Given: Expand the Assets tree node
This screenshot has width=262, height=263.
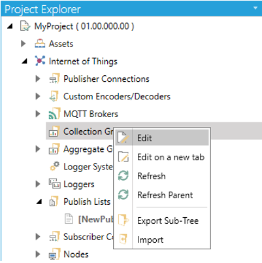Looking at the screenshot, I should 24,44.
